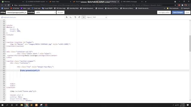The image size is (191, 107).
Task: Click the Re-open button
Action: point(60,12)
